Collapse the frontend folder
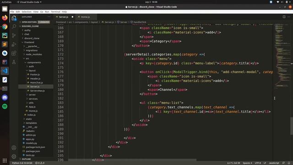The image size is (293, 165). click(x=29, y=42)
